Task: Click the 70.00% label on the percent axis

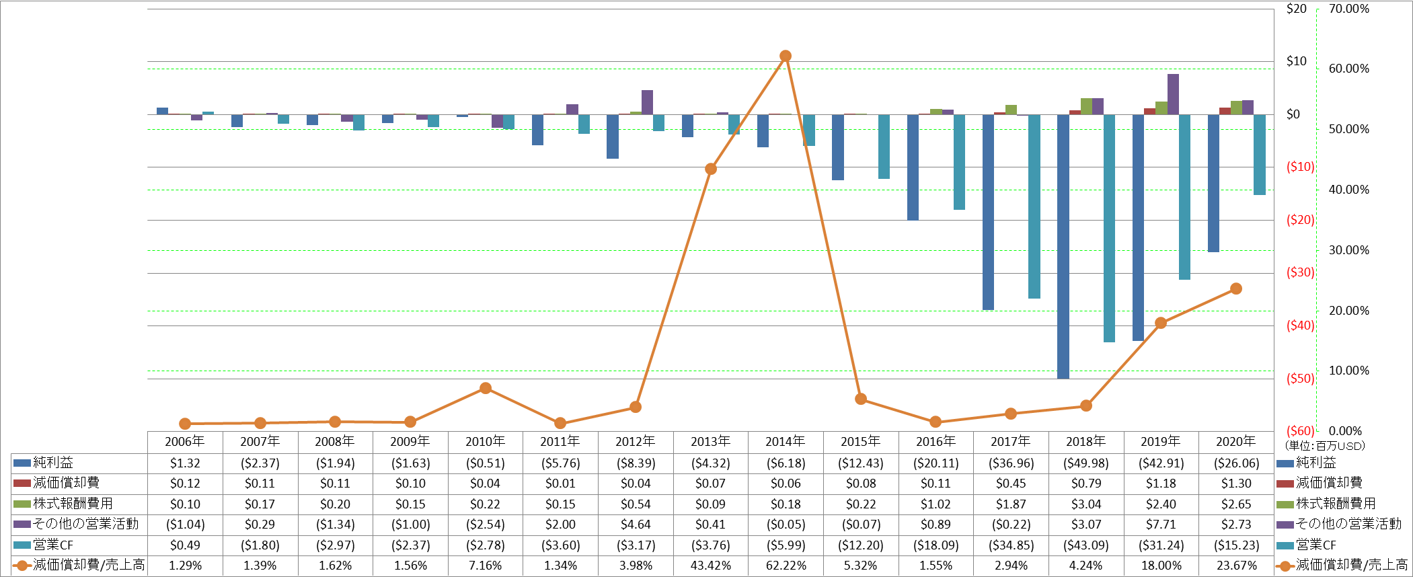Action: [1348, 9]
